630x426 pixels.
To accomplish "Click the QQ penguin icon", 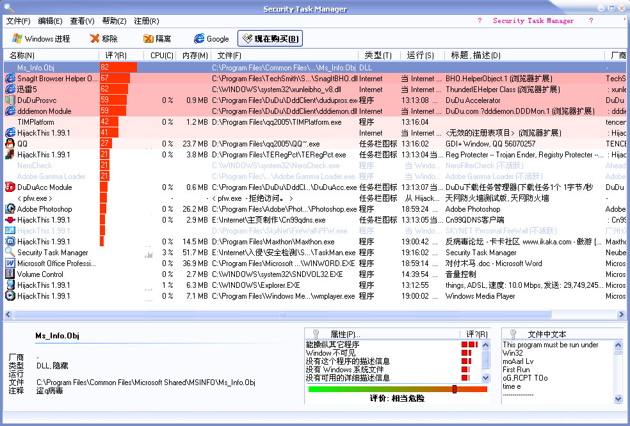I will pyautogui.click(x=10, y=143).
